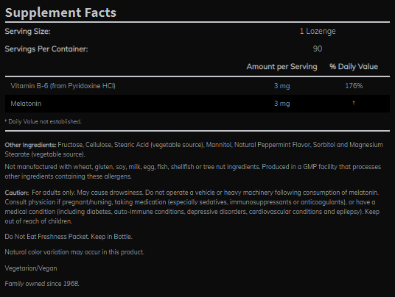This screenshot has width=395, height=297.
Task: Click the 176% daily value figure
Action: (354, 86)
